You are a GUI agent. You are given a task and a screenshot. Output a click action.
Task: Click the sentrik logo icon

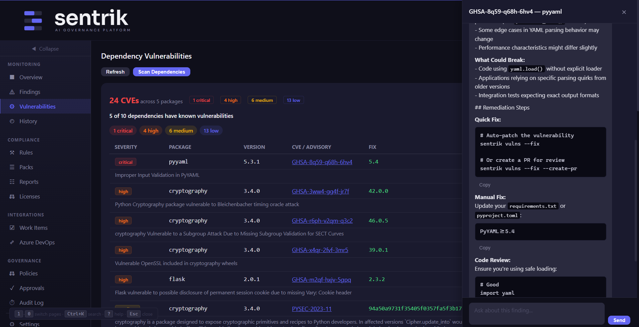(x=33, y=21)
